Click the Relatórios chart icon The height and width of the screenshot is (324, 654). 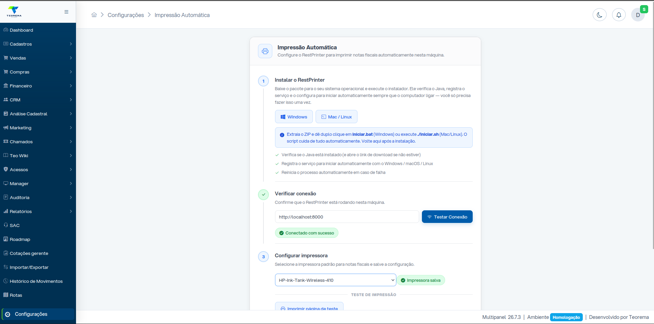(6, 211)
